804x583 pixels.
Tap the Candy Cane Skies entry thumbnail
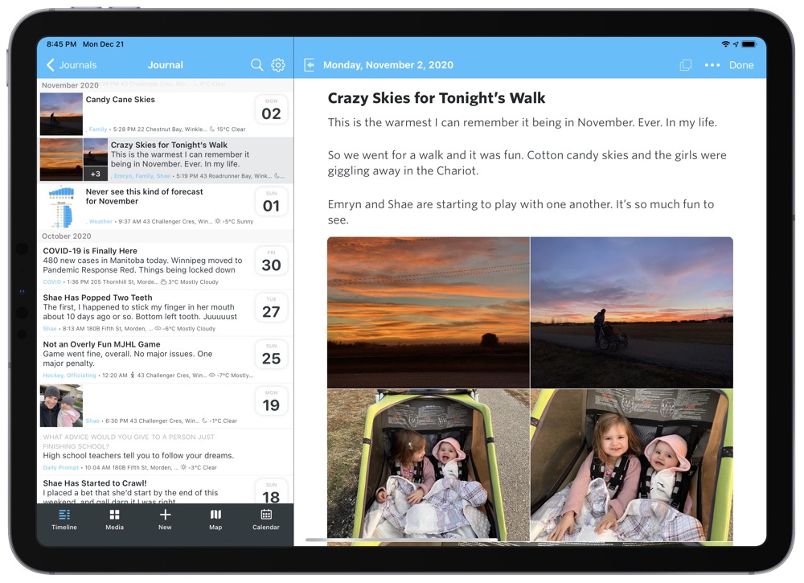(x=61, y=113)
